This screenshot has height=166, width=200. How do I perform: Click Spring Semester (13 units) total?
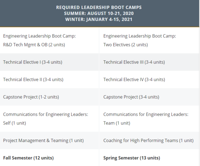point(132,158)
